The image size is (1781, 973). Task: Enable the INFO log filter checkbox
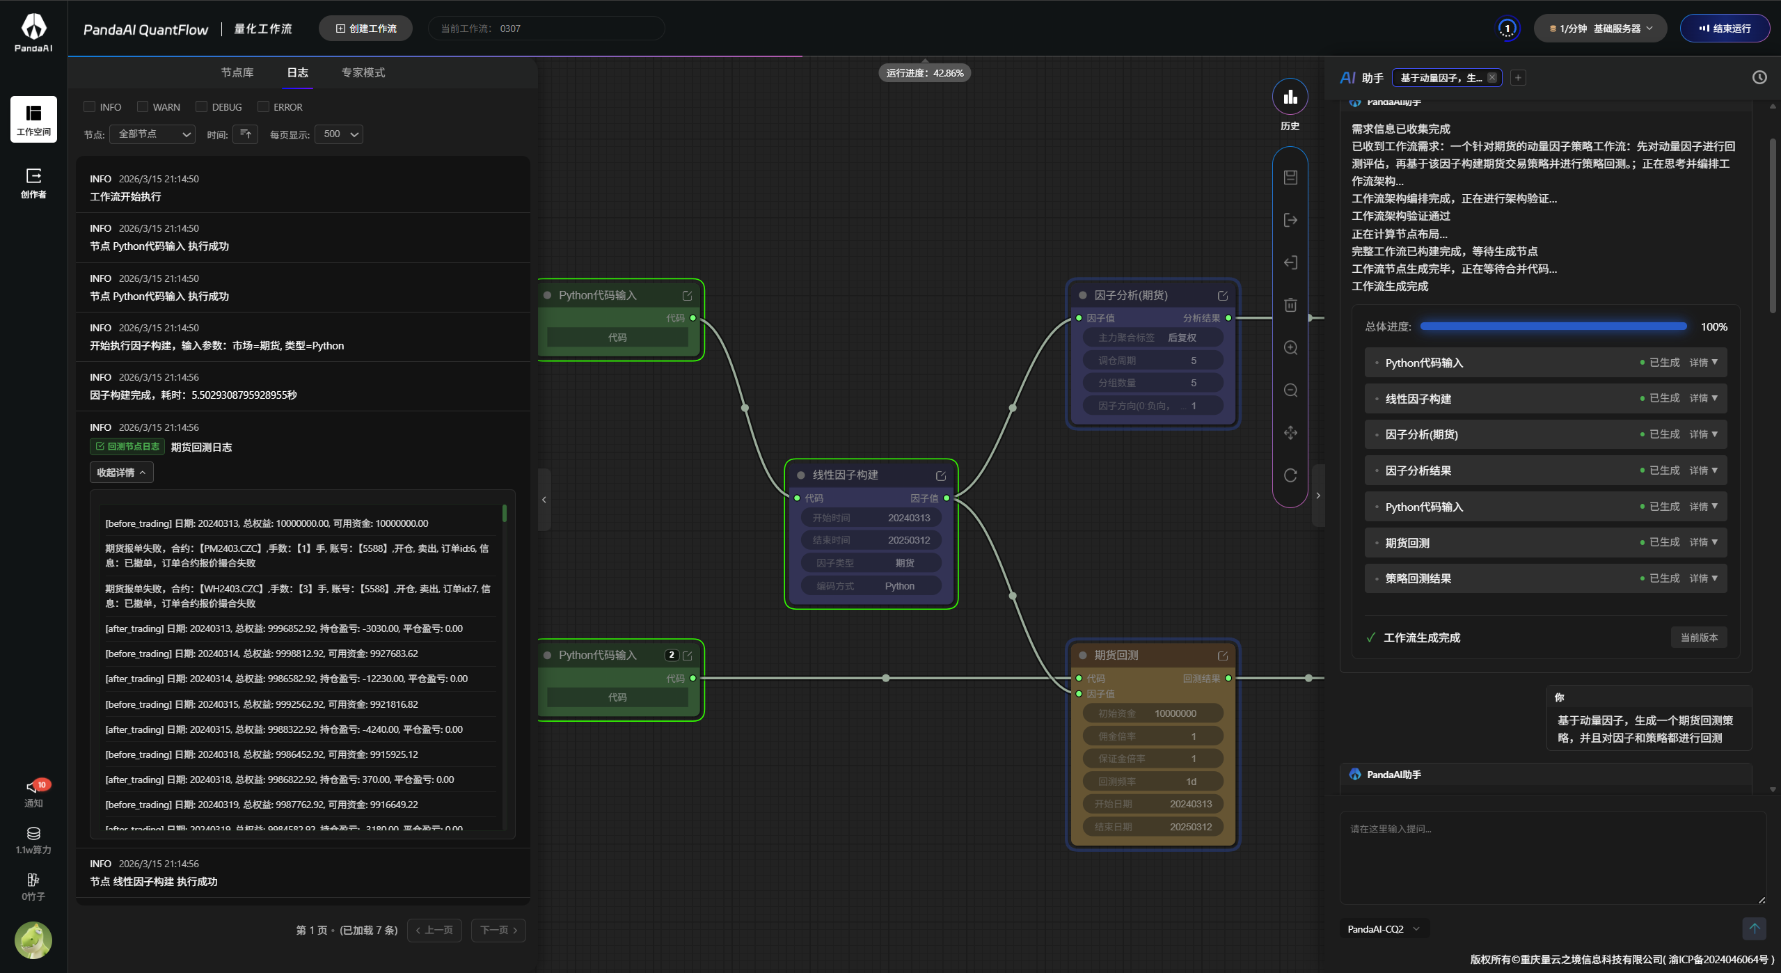pos(89,106)
